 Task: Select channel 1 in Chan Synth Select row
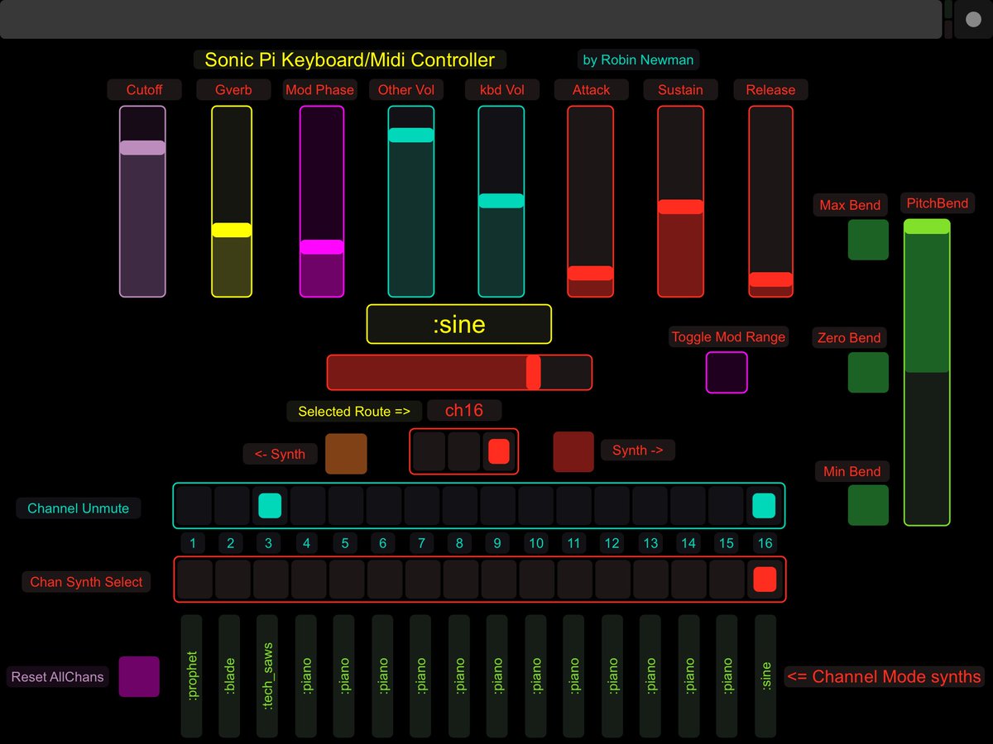[x=195, y=579]
